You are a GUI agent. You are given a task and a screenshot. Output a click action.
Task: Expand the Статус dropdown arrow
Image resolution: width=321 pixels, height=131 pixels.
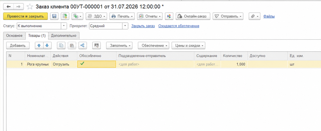tap(64, 26)
